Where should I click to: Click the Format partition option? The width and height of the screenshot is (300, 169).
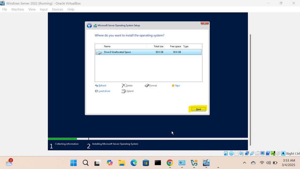pyautogui.click(x=151, y=86)
